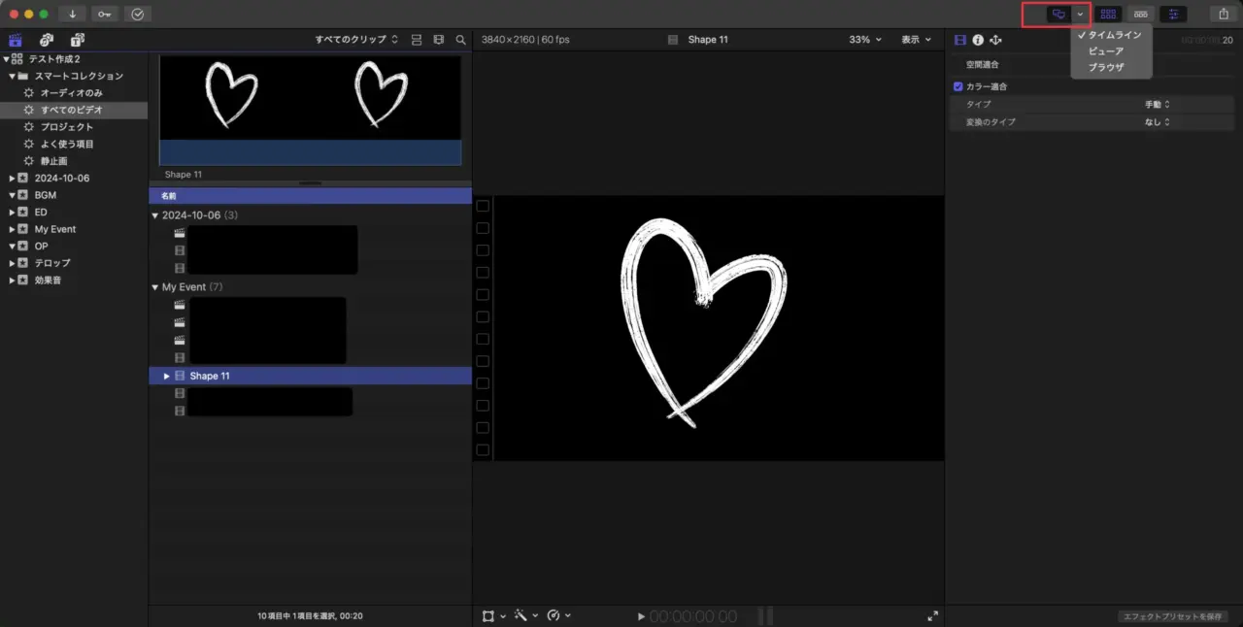Click the browser search magnifier icon
The image size is (1243, 627).
click(x=460, y=40)
